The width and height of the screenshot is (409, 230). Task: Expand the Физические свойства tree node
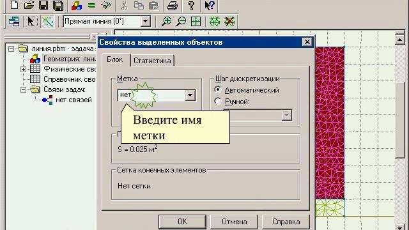point(23,69)
